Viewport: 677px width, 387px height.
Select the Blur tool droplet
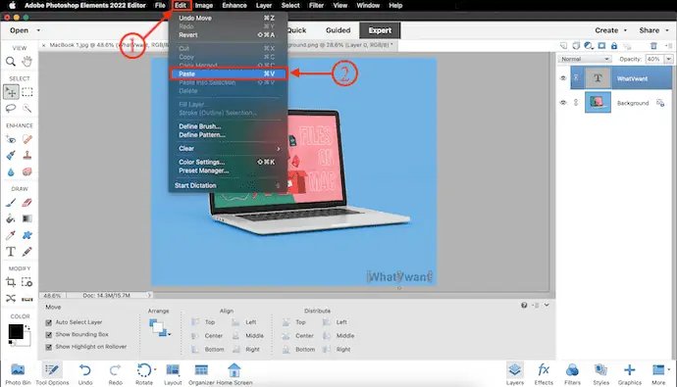(x=11, y=172)
